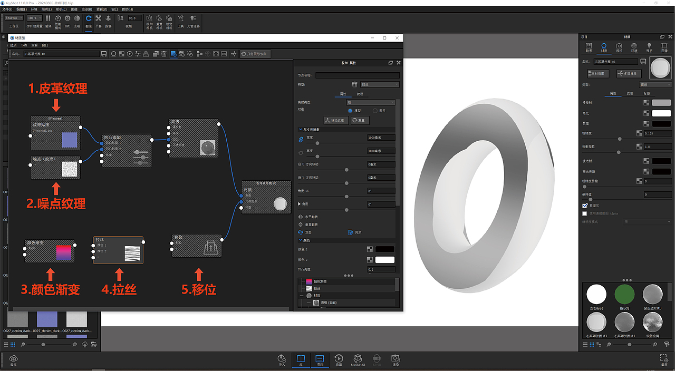Click the 节点名称 input field

pyautogui.click(x=357, y=75)
